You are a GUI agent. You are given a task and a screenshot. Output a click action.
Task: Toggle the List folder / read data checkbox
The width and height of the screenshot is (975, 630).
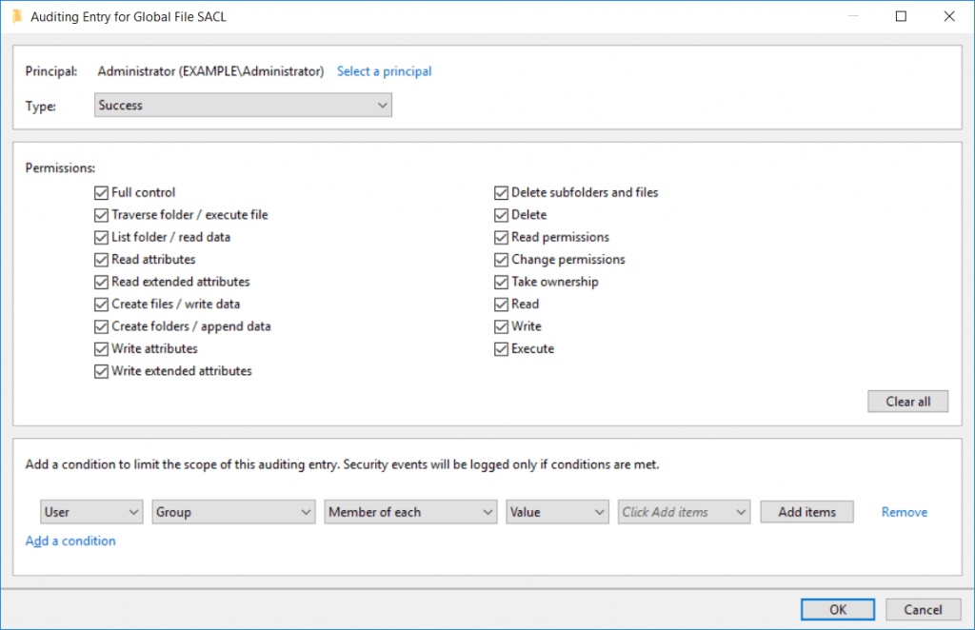[101, 237]
